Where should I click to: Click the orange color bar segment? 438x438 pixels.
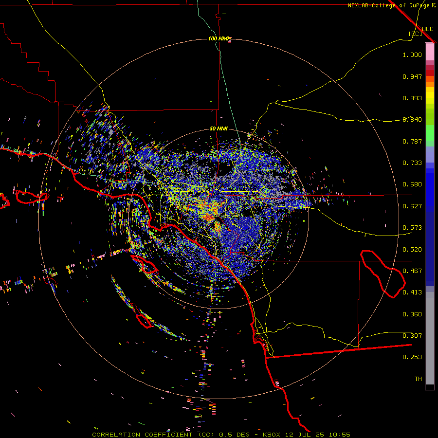pyautogui.click(x=430, y=84)
